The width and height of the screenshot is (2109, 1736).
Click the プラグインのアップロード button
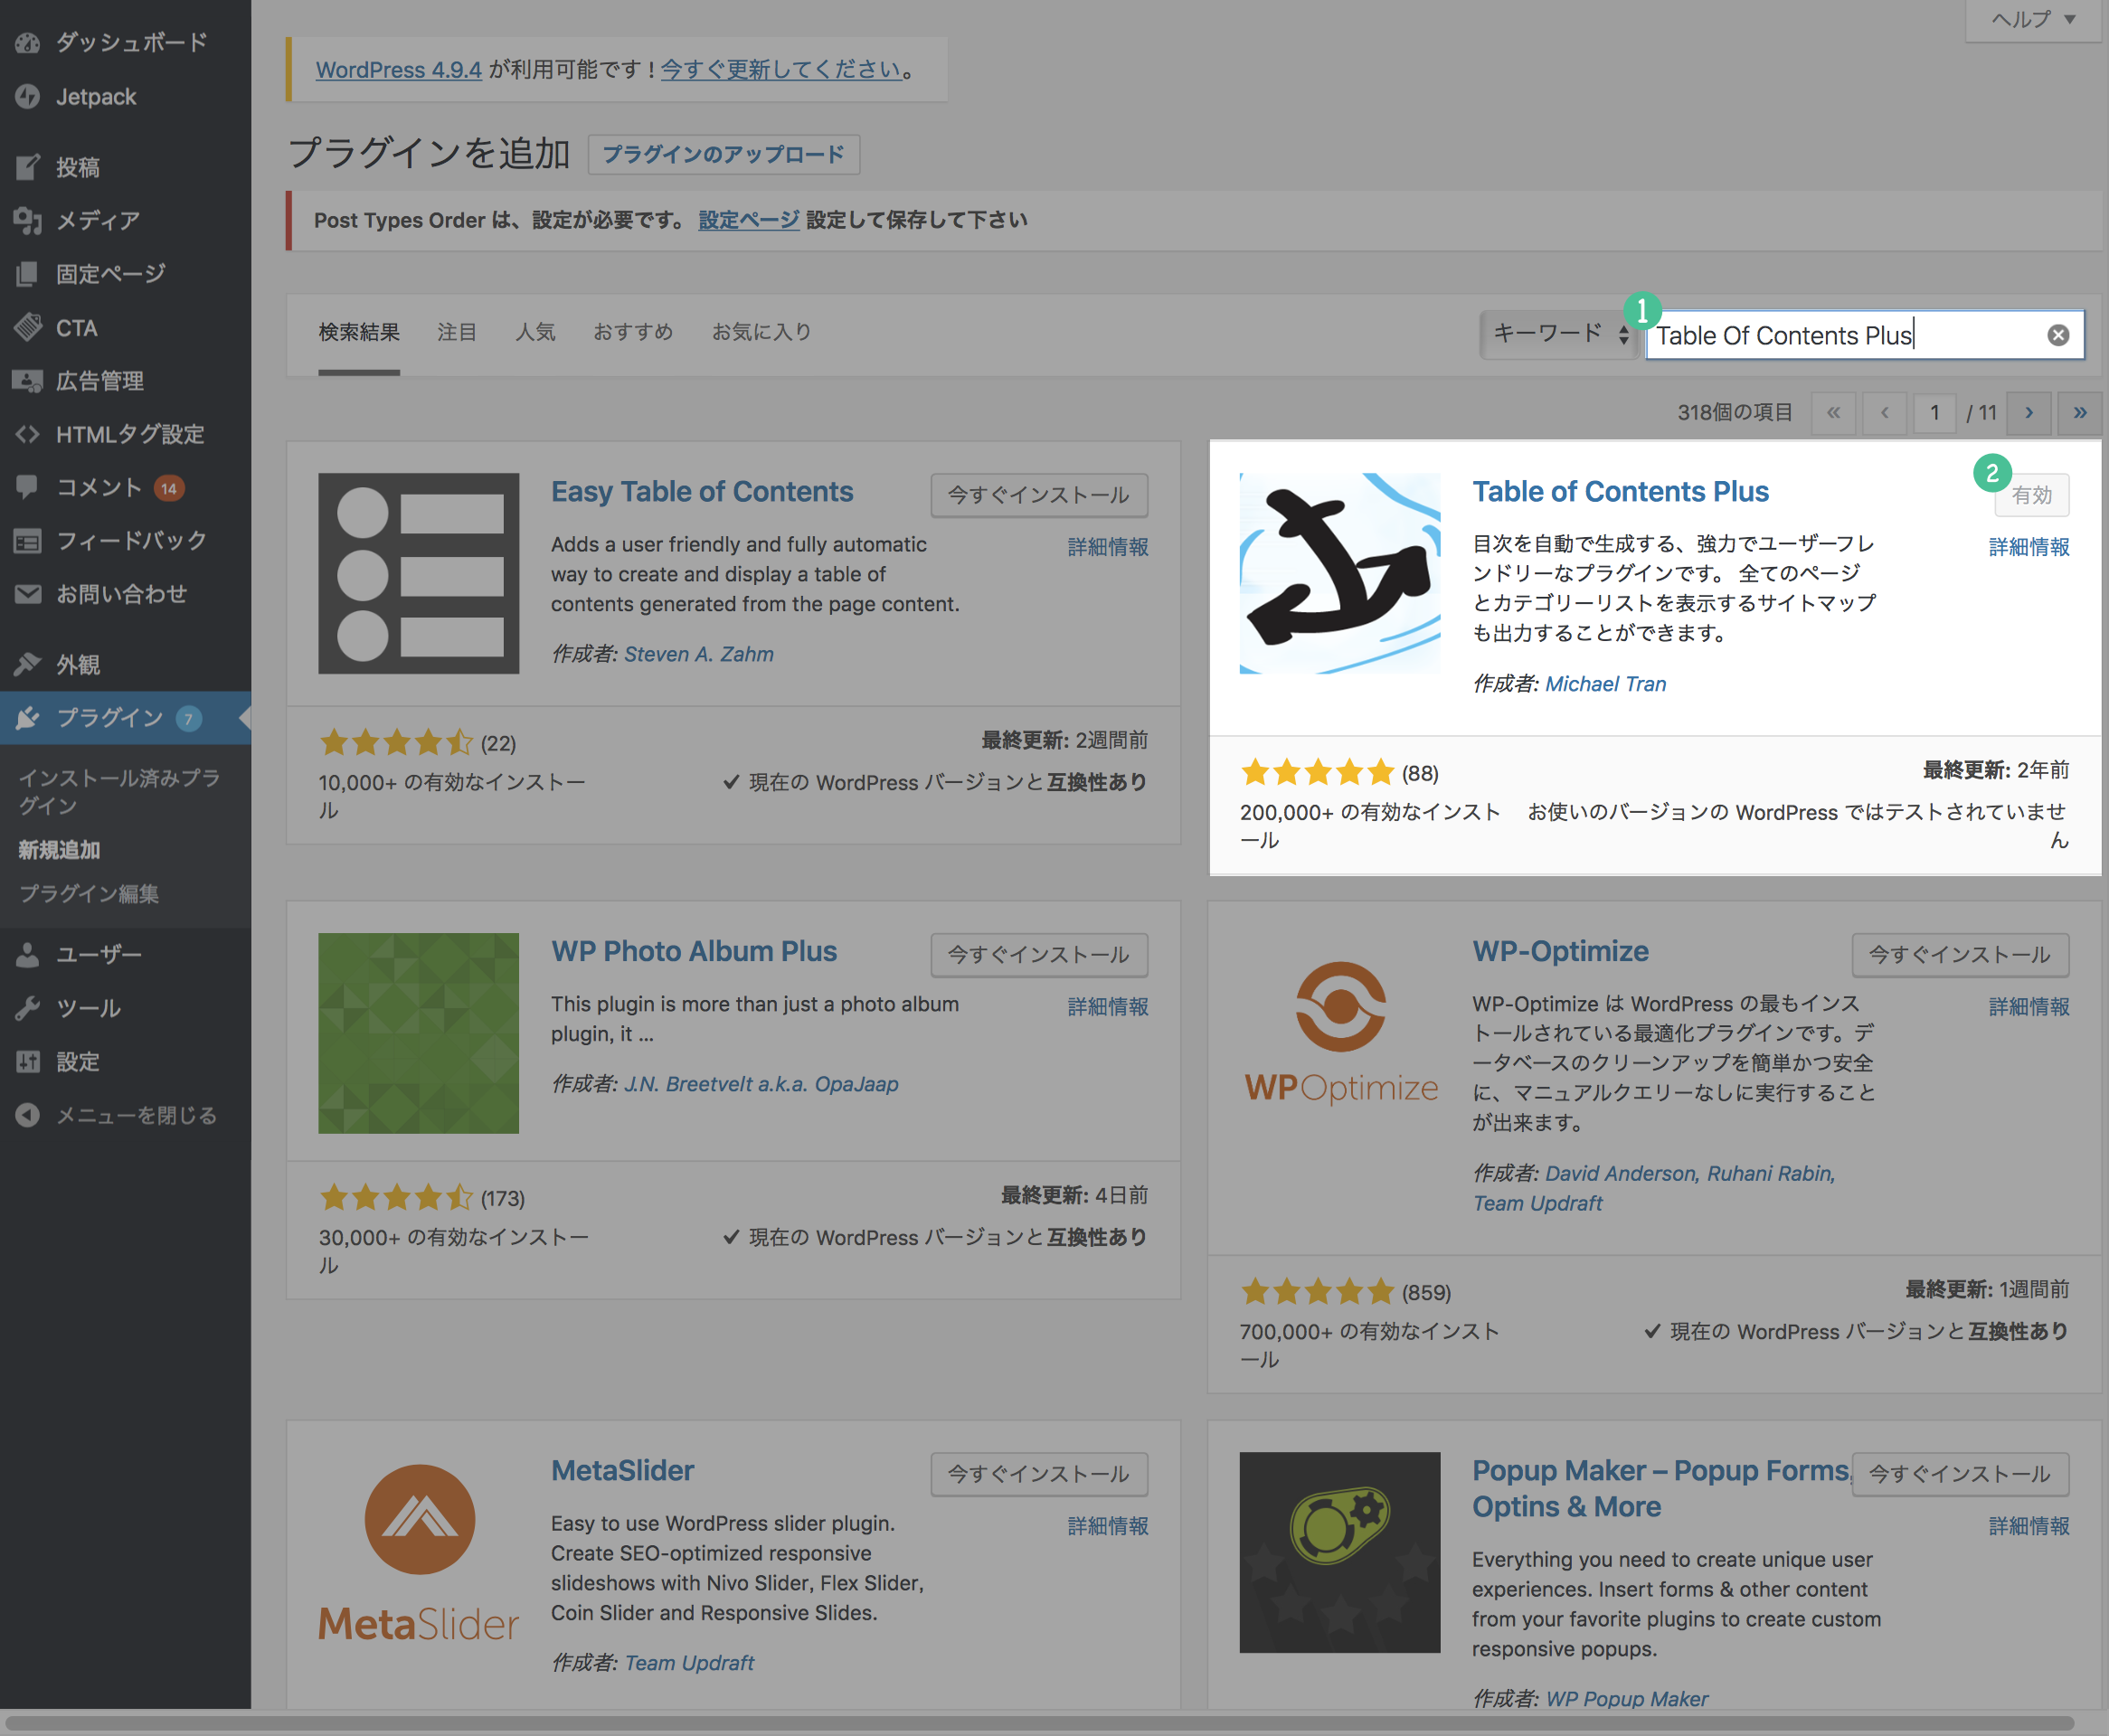tap(724, 154)
